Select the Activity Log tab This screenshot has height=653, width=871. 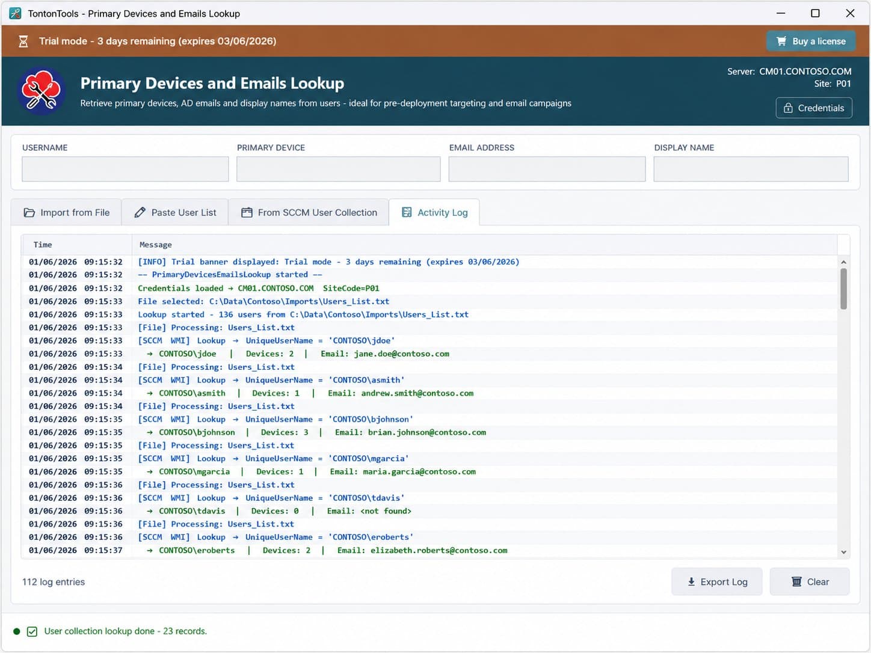pos(434,212)
